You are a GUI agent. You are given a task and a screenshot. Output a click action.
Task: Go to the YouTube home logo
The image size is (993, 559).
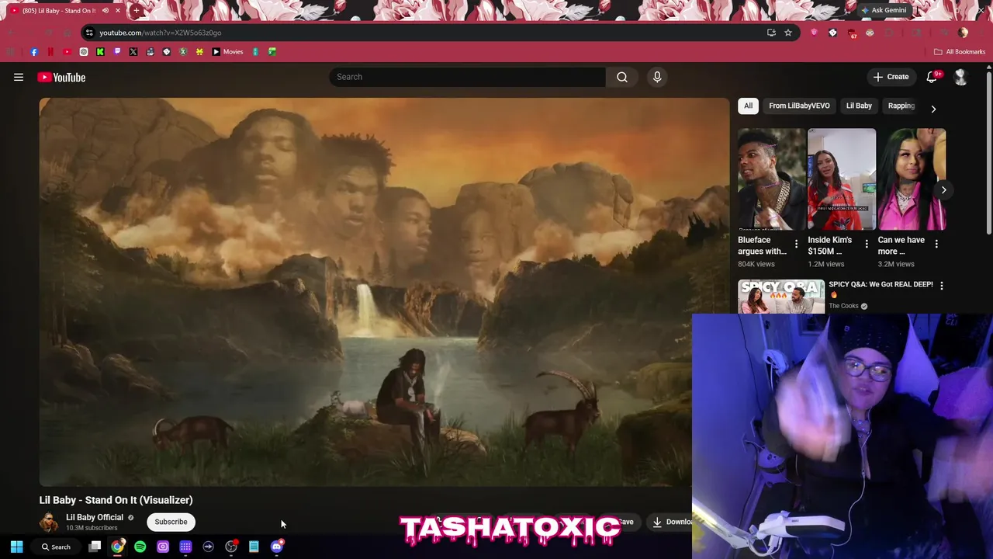click(x=61, y=77)
